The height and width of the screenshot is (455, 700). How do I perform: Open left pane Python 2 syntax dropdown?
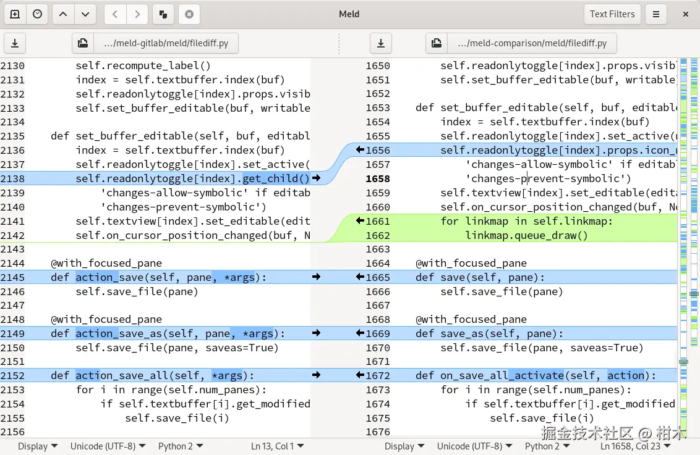tap(181, 446)
